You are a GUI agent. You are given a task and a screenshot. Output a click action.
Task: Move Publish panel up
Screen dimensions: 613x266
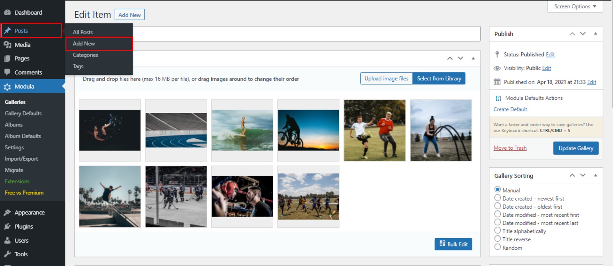click(x=572, y=34)
